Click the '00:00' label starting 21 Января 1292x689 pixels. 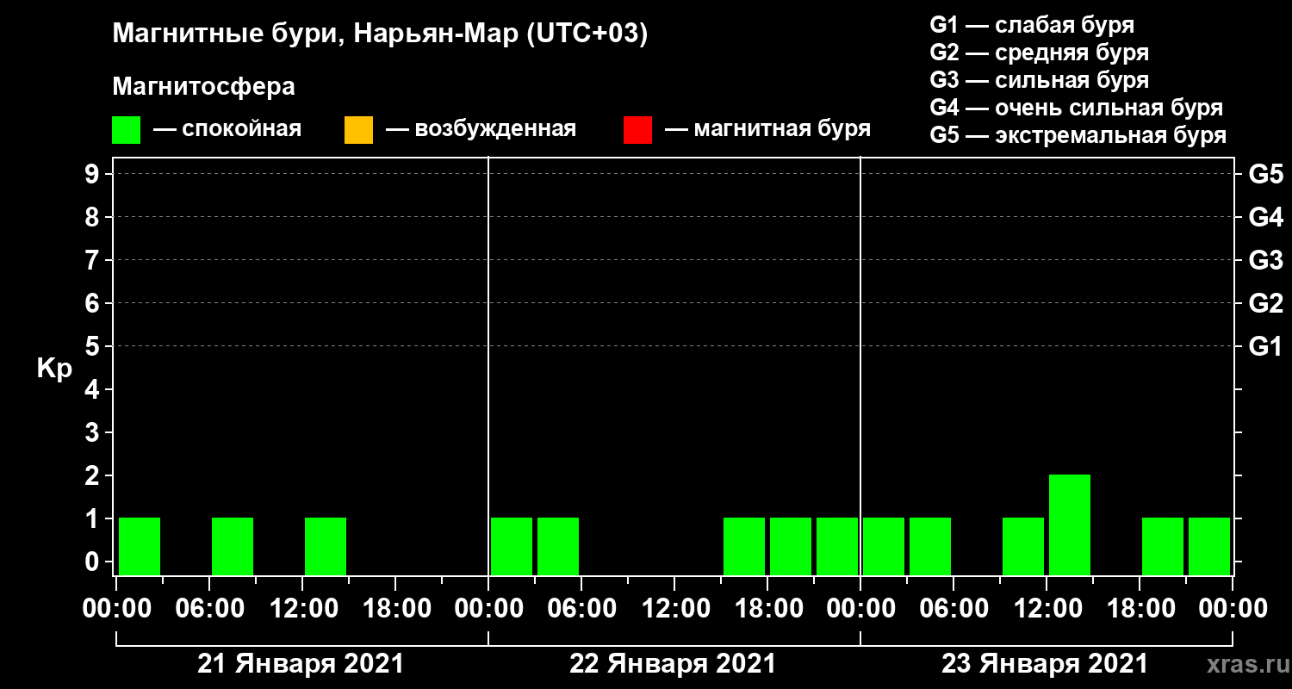click(116, 608)
